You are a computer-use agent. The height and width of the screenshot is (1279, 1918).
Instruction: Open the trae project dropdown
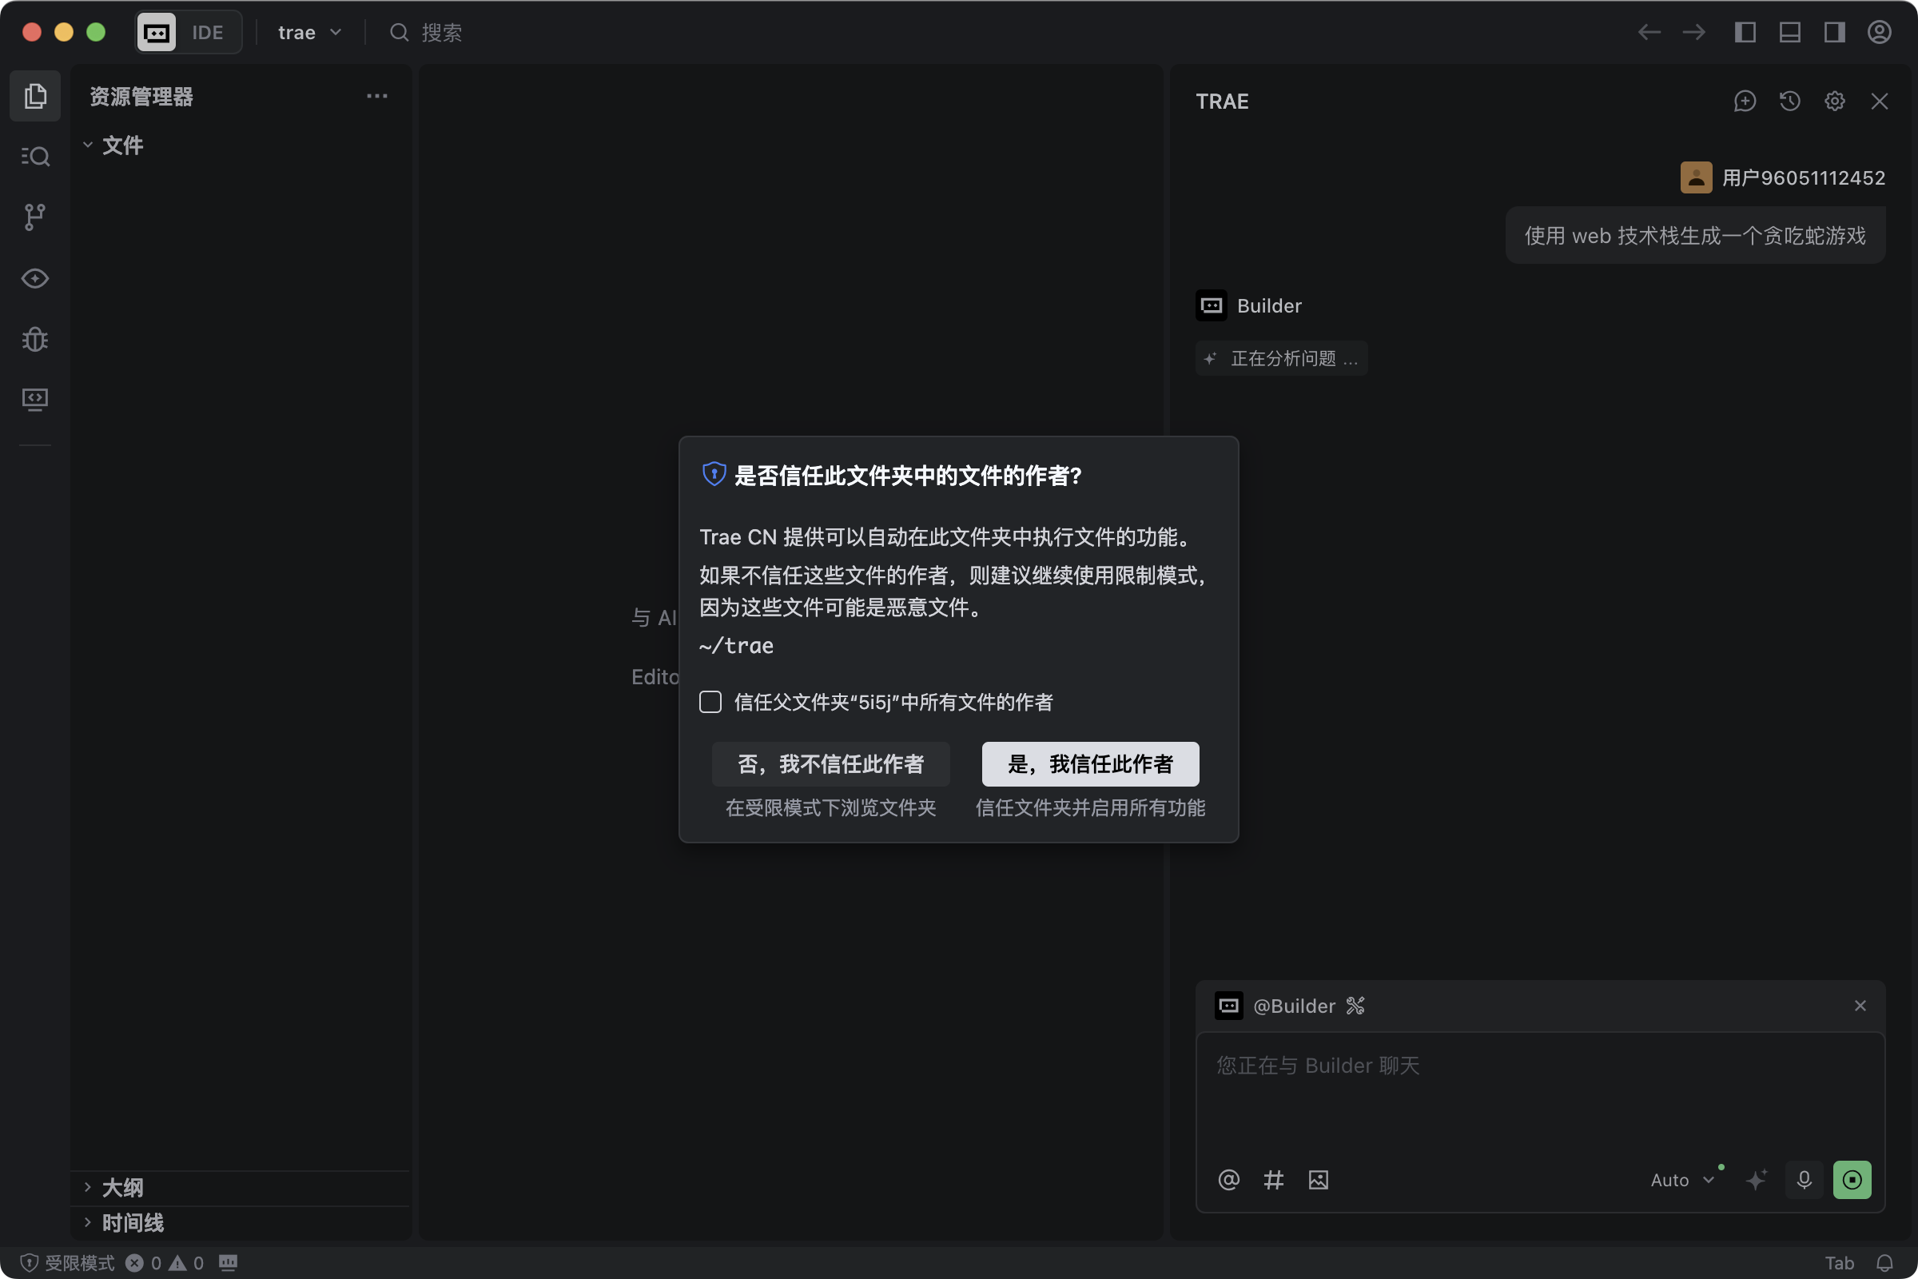point(309,33)
